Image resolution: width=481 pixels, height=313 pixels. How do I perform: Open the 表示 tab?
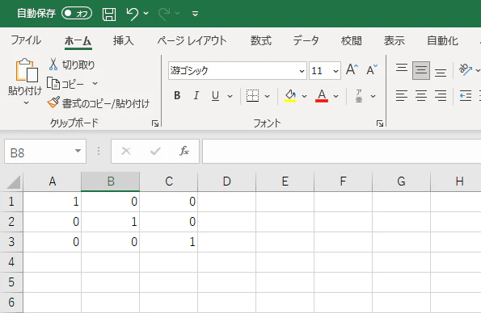coord(395,40)
